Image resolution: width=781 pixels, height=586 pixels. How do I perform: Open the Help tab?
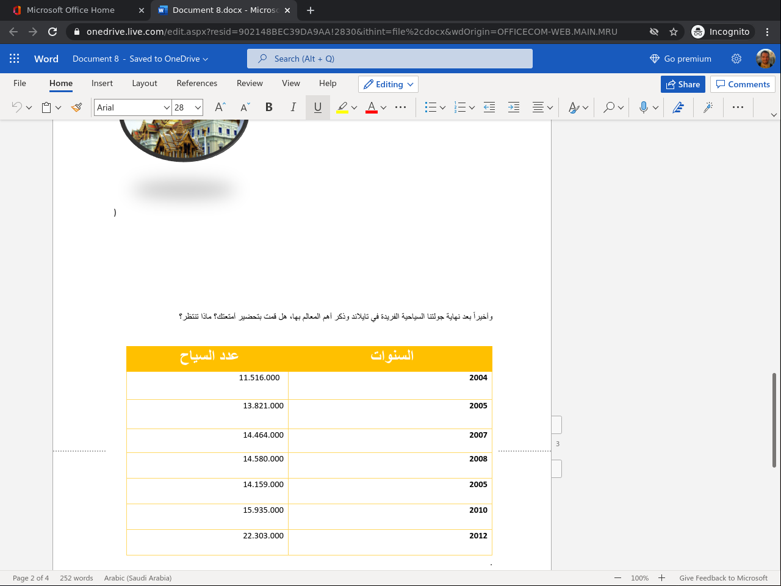[x=328, y=83]
